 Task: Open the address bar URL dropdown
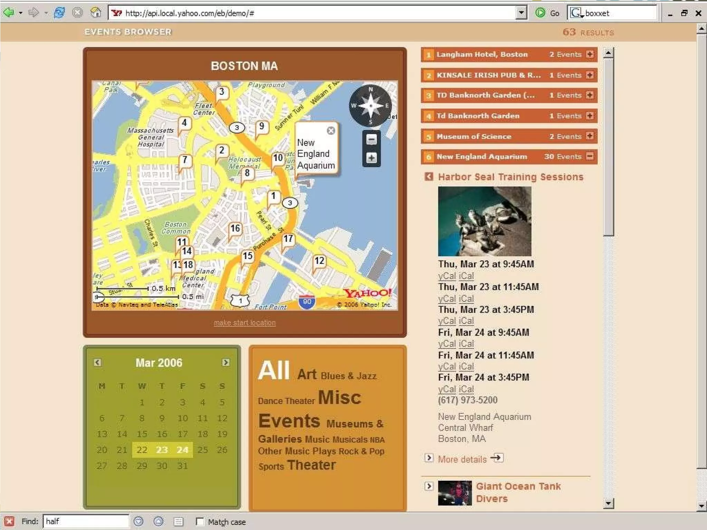tap(521, 13)
